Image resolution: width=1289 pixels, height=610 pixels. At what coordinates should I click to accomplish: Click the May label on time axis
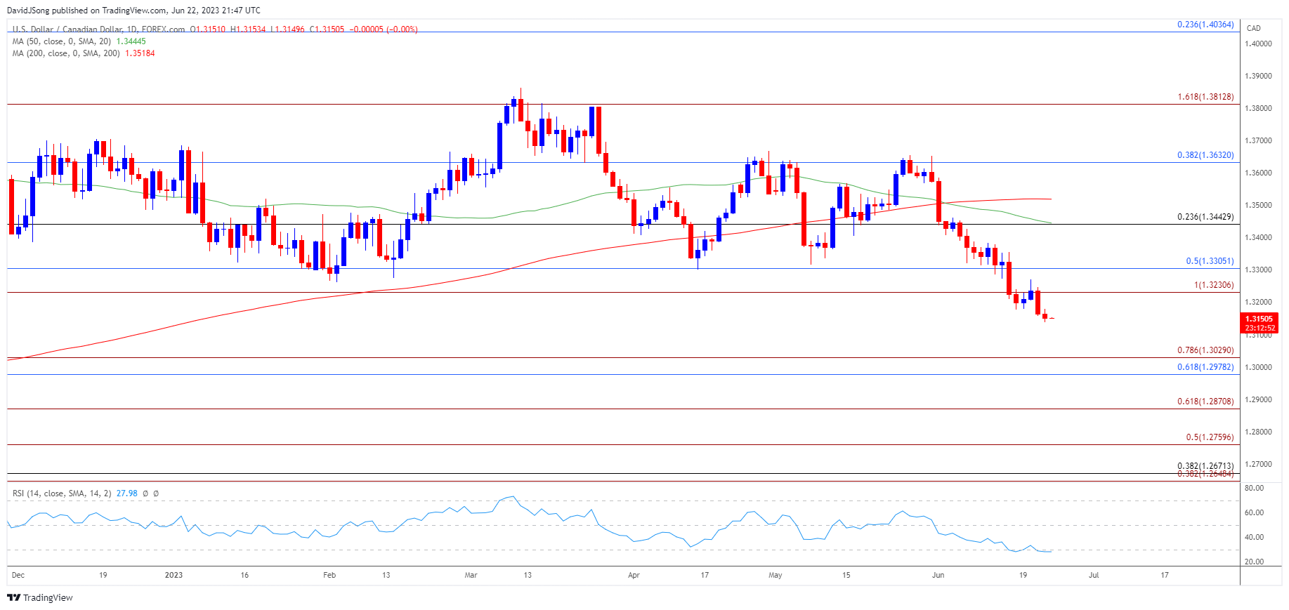point(776,575)
